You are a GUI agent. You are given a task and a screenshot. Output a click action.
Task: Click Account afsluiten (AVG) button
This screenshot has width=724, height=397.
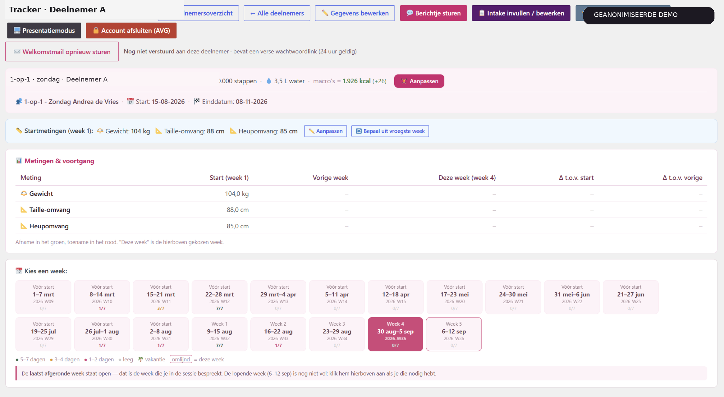point(131,30)
